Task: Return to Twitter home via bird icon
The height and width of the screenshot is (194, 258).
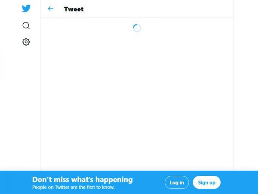Action: pos(26,8)
